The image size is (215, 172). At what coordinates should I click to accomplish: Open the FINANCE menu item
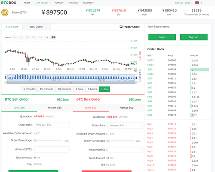coord(73,3)
